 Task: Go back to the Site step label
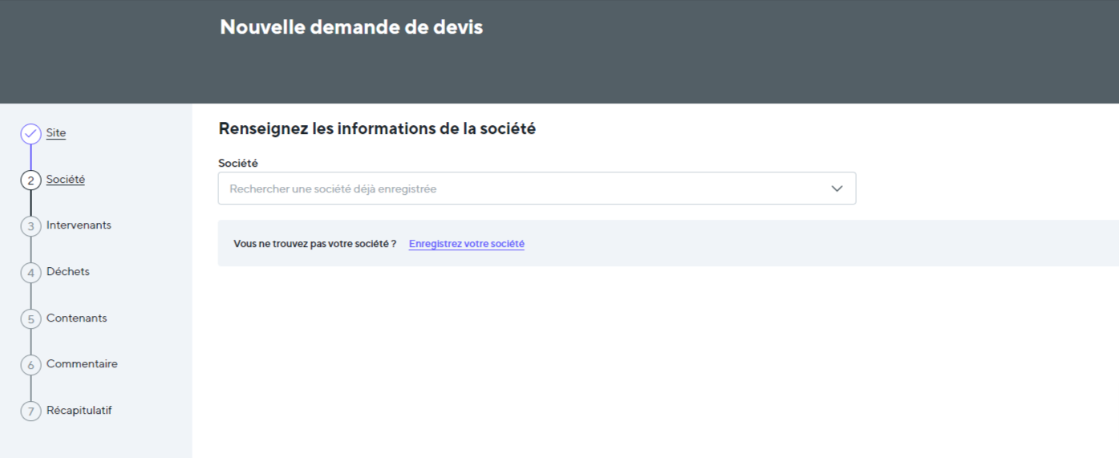[x=56, y=133]
